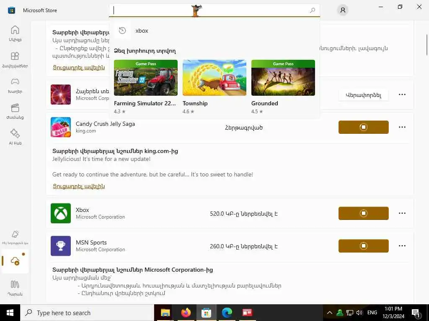
Task: Click the MSN Sports title text
Action: point(91,242)
